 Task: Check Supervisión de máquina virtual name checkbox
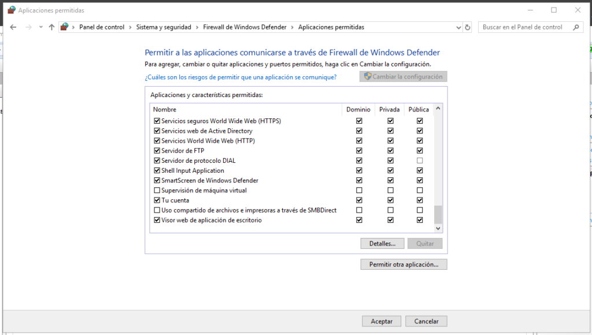[x=157, y=191]
